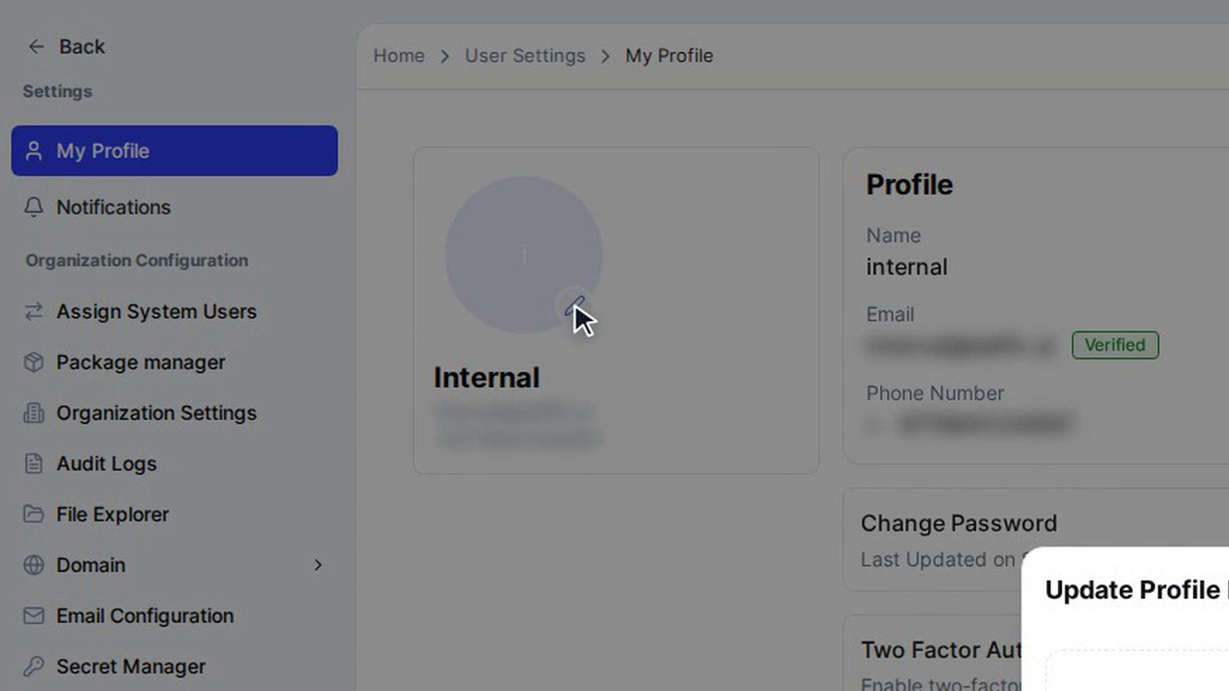Expand the Domain submenu chevron
The width and height of the screenshot is (1229, 691).
(318, 565)
